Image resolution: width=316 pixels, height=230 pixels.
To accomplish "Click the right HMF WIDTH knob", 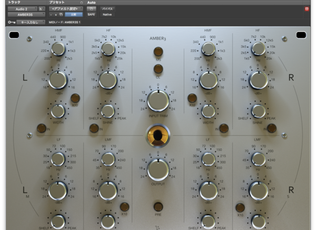I will pos(209,111).
